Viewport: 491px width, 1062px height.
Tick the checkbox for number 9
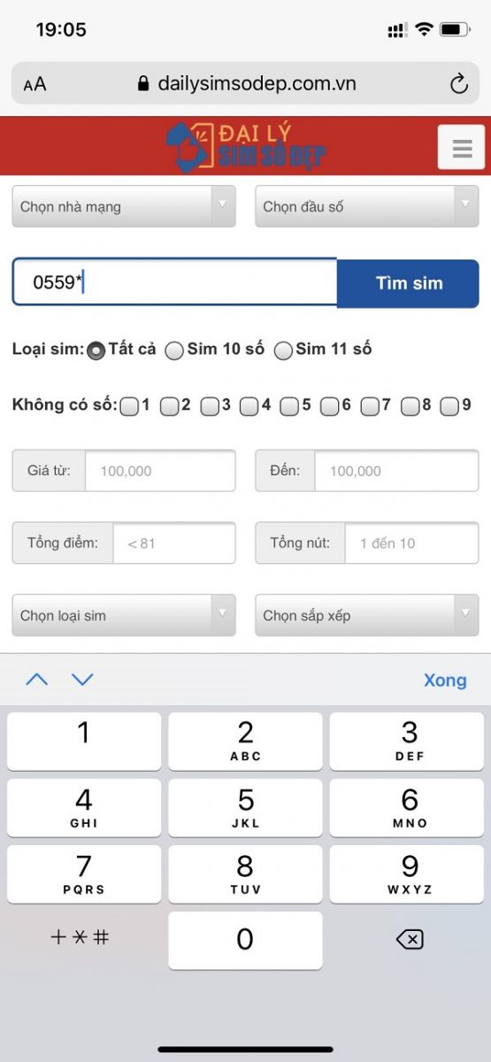pyautogui.click(x=449, y=406)
